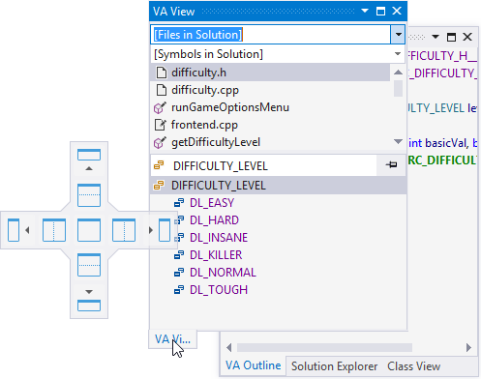Open the VA View window options arrow
The image size is (481, 379).
pos(365,11)
